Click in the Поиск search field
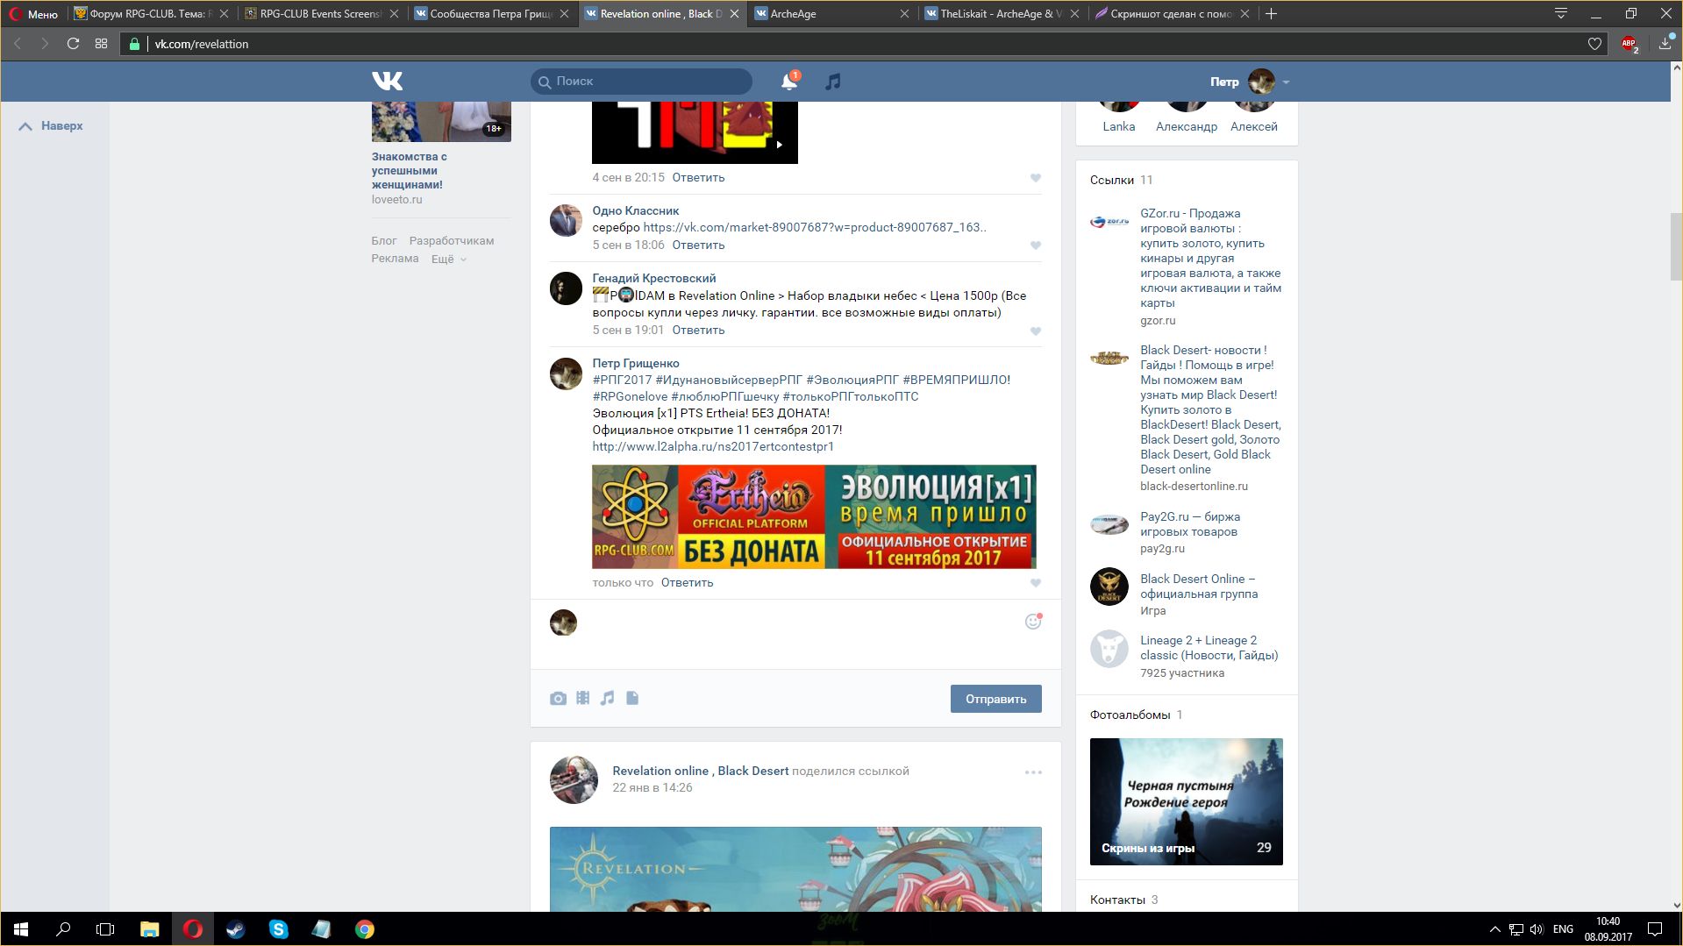Image resolution: width=1683 pixels, height=946 pixels. coord(641,82)
